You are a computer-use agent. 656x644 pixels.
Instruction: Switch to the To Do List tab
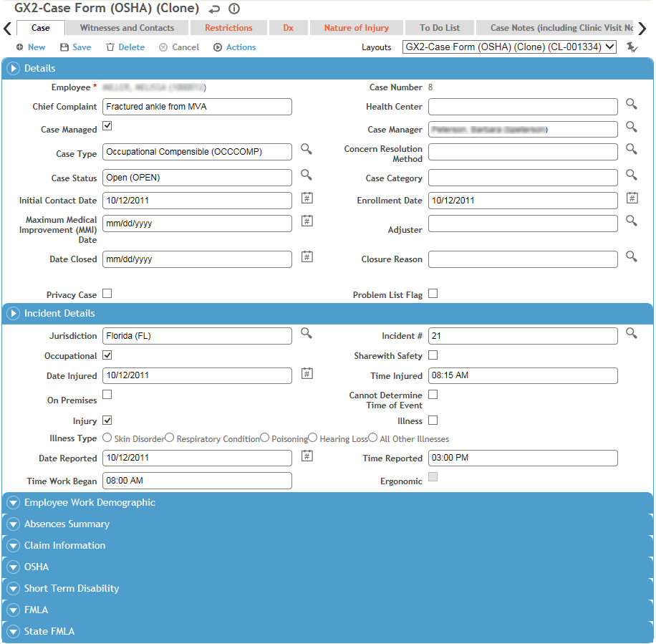440,28
